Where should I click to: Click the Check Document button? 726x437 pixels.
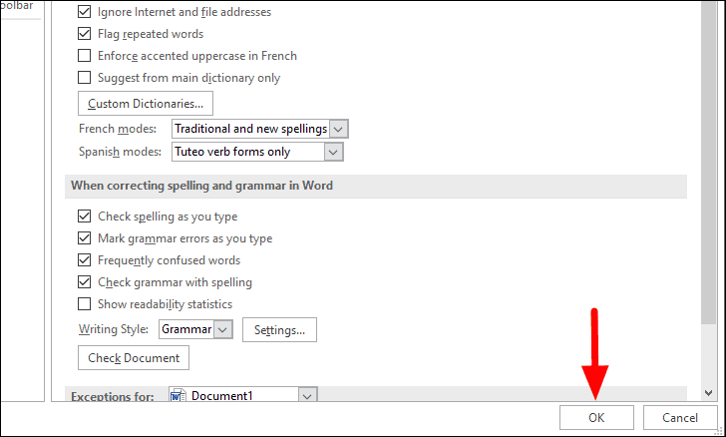coord(134,358)
